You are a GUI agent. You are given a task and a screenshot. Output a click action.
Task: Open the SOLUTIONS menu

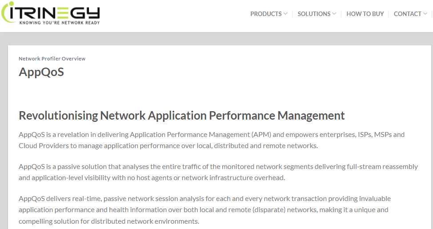(314, 14)
